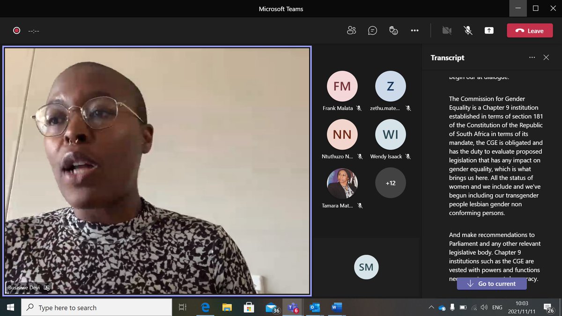Click Frank Malata muted mic icon

tap(359, 108)
